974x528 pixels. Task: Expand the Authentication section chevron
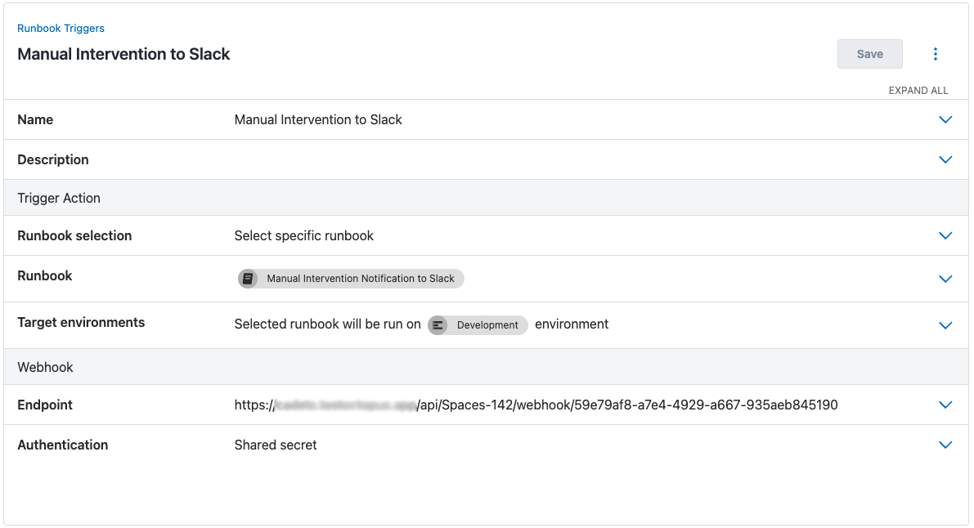coord(945,445)
